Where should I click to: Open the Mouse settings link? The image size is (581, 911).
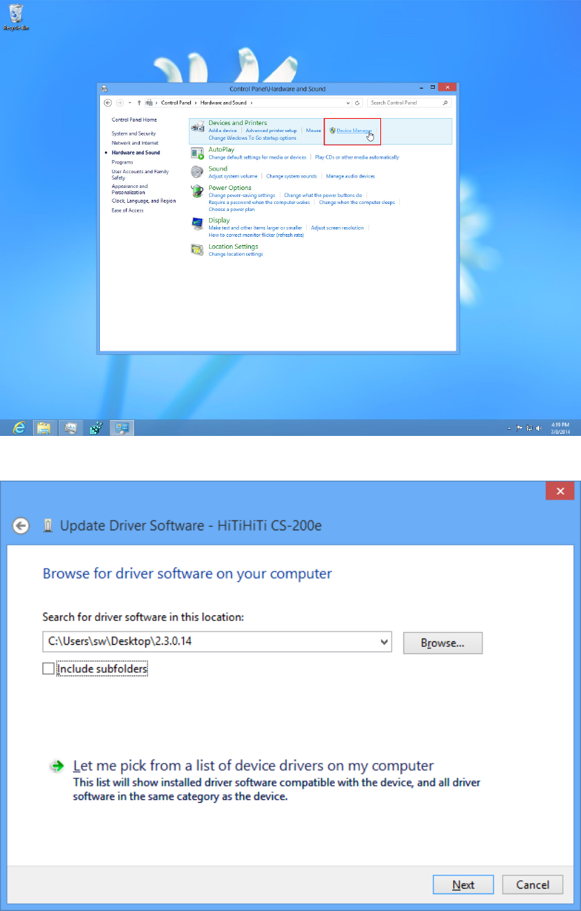[313, 131]
